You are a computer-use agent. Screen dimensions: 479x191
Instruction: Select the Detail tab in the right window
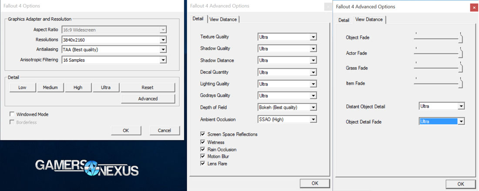344,20
